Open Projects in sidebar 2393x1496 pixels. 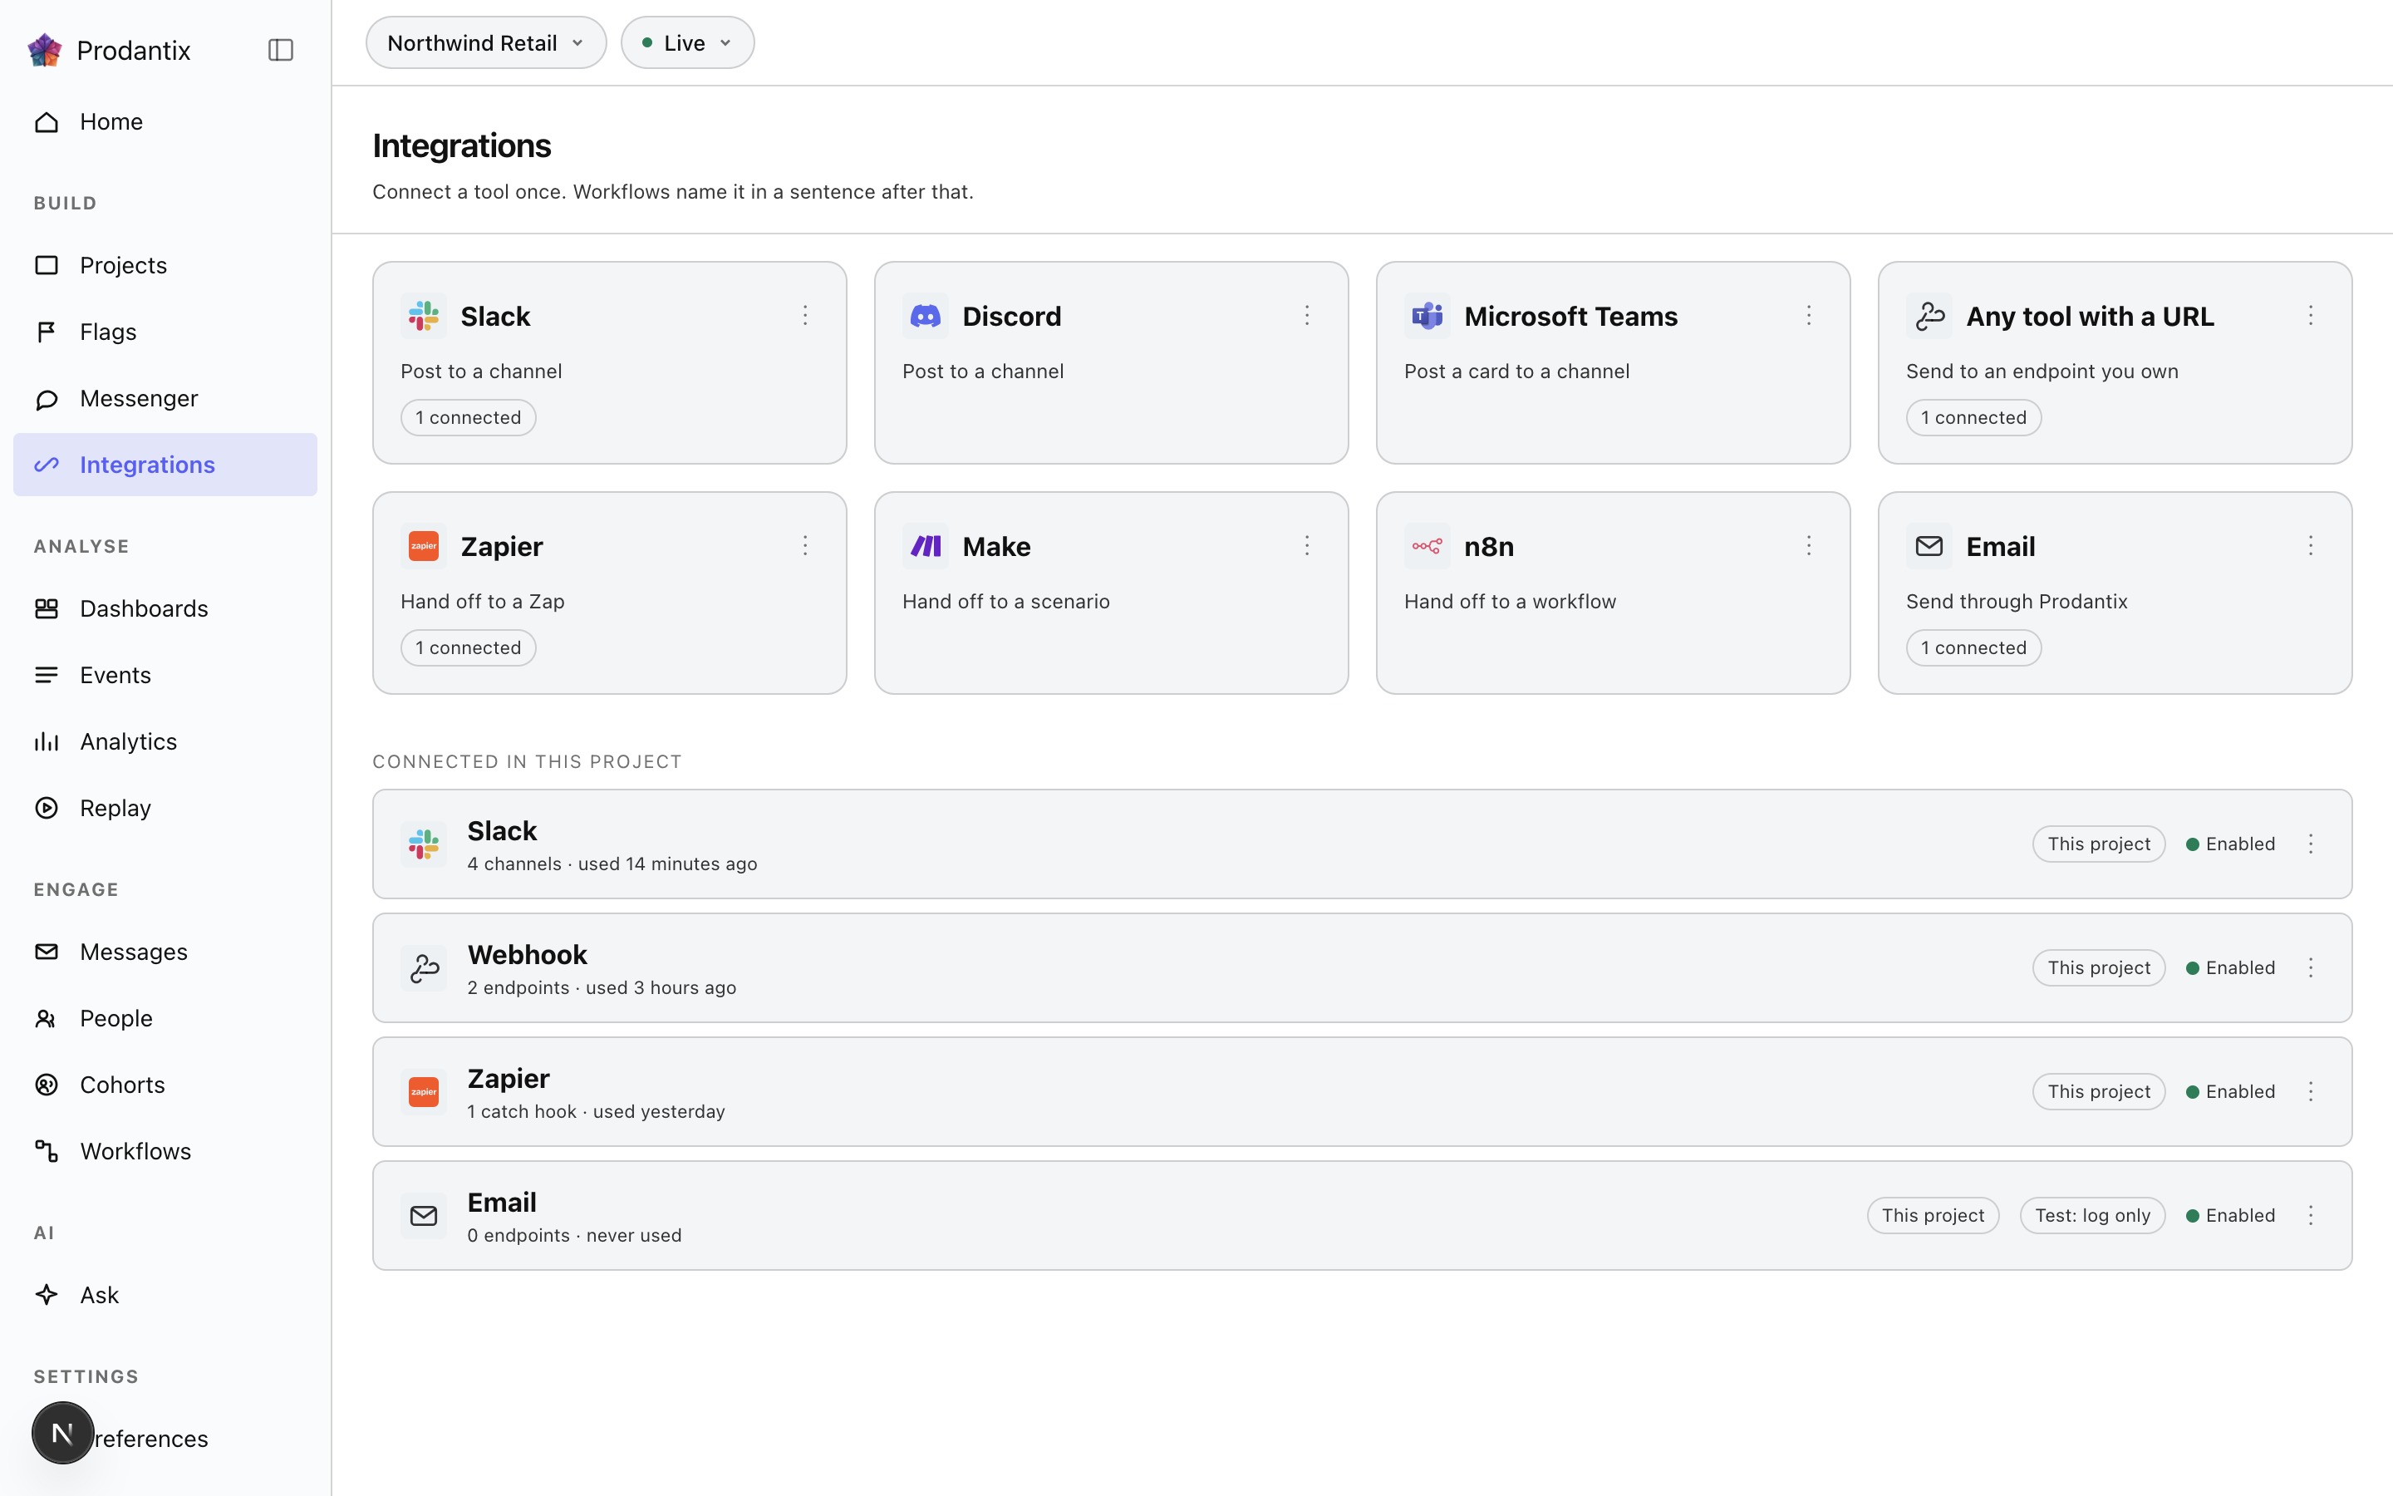click(x=165, y=265)
